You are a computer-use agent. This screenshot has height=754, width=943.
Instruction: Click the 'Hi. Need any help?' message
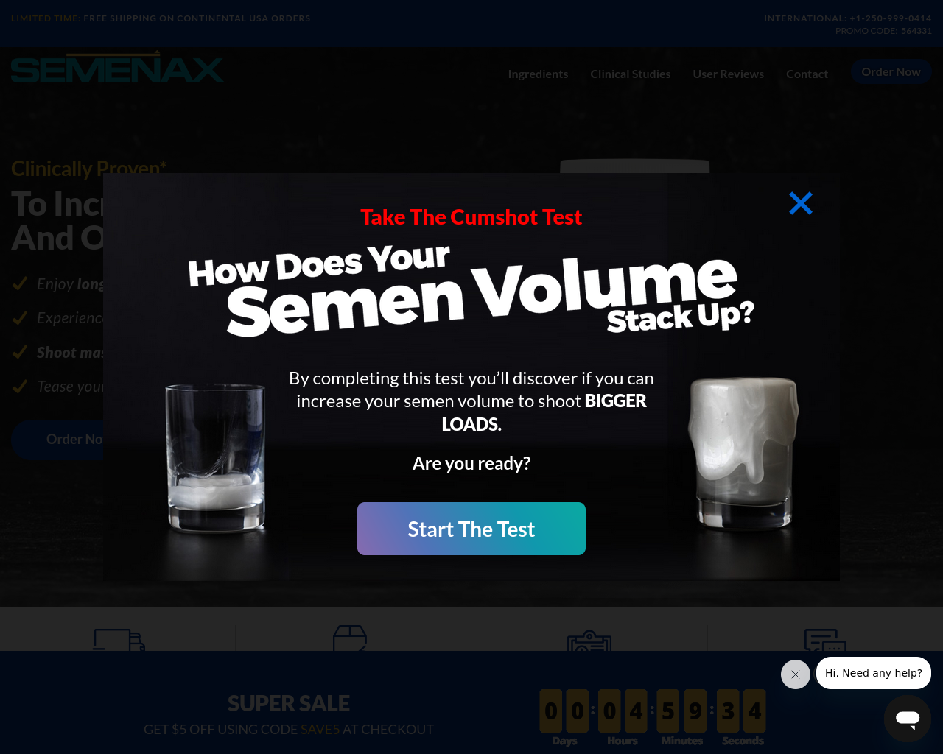coord(874,673)
